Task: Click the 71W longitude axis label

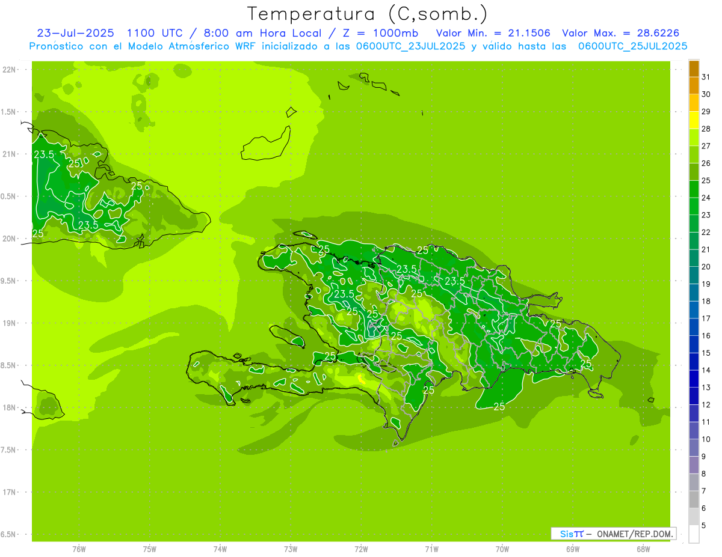Action: (x=431, y=549)
